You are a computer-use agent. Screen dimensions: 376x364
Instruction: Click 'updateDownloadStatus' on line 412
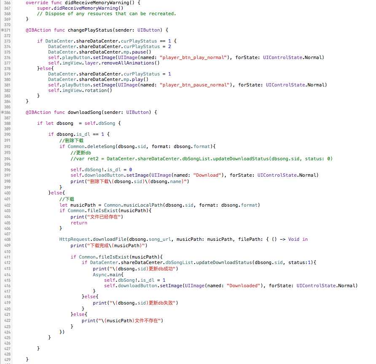click(x=224, y=263)
